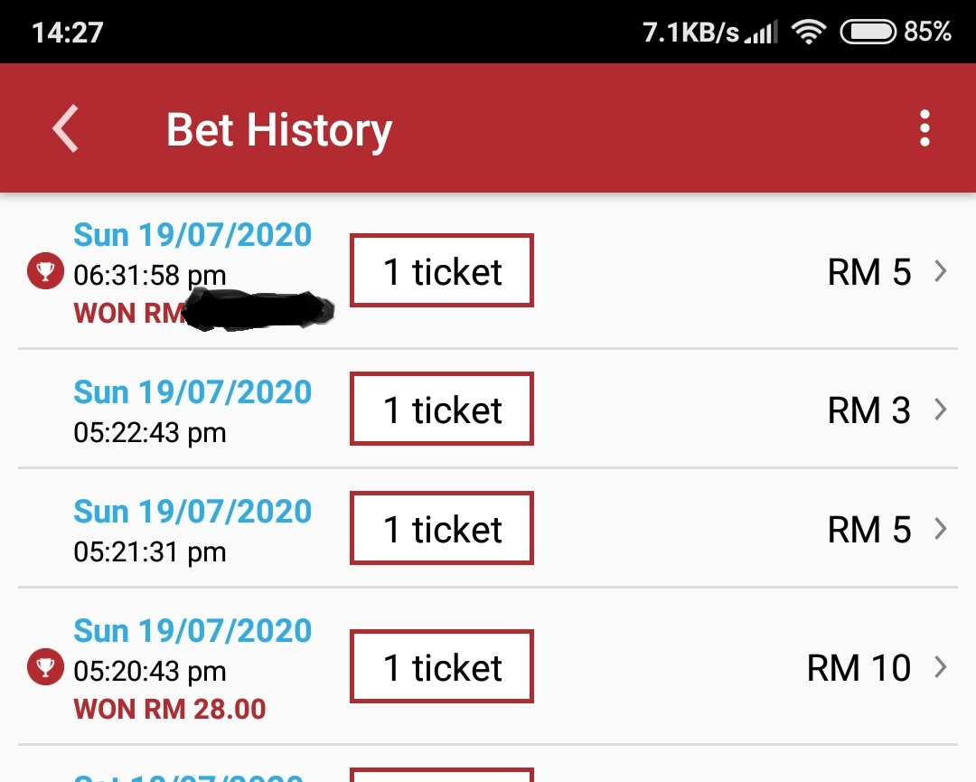Viewport: 976px width, 782px height.
Task: Expand the 05:20:43 pm bet chevron
Action: pos(941,667)
